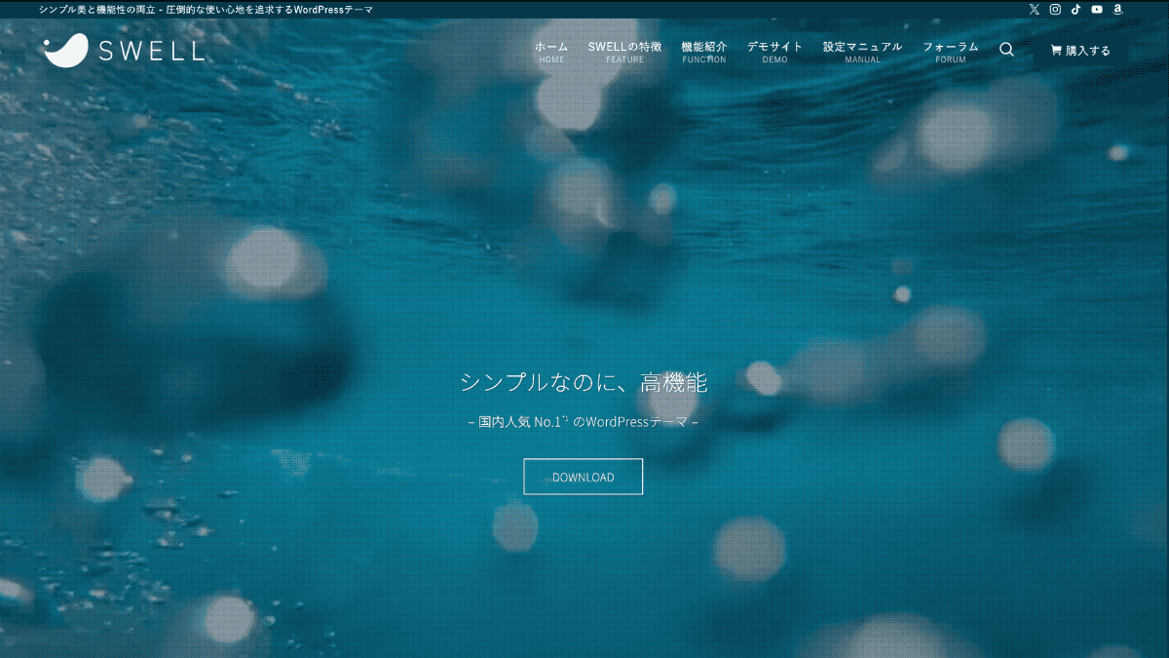Open the Instagram icon in the top bar
This screenshot has height=658, width=1169.
[x=1054, y=9]
